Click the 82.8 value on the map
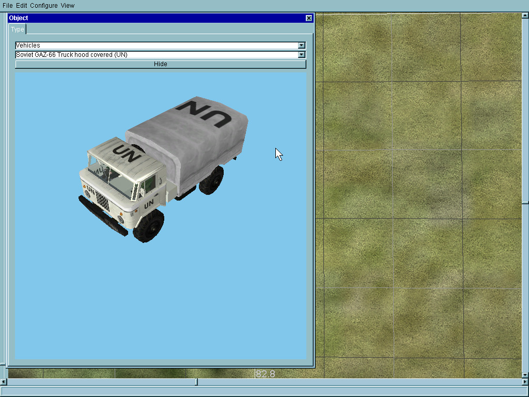 (x=266, y=374)
